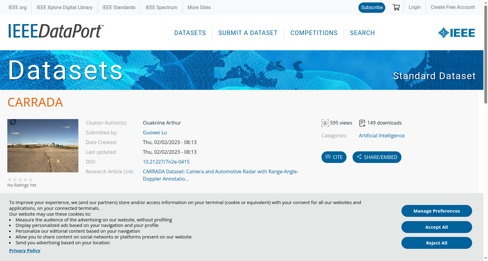Expand the More Sites menu
Screen dimensions: 488x261
pyautogui.click(x=199, y=7)
